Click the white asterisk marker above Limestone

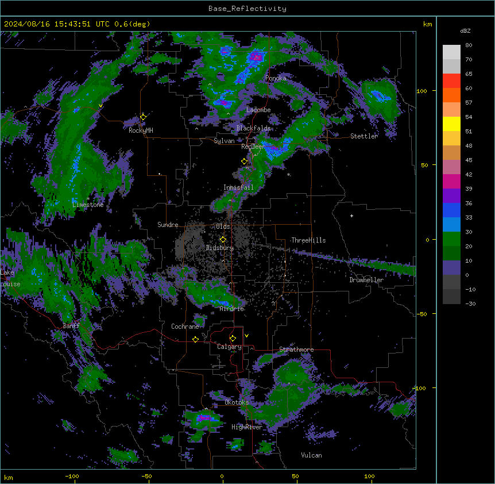click(x=88, y=199)
